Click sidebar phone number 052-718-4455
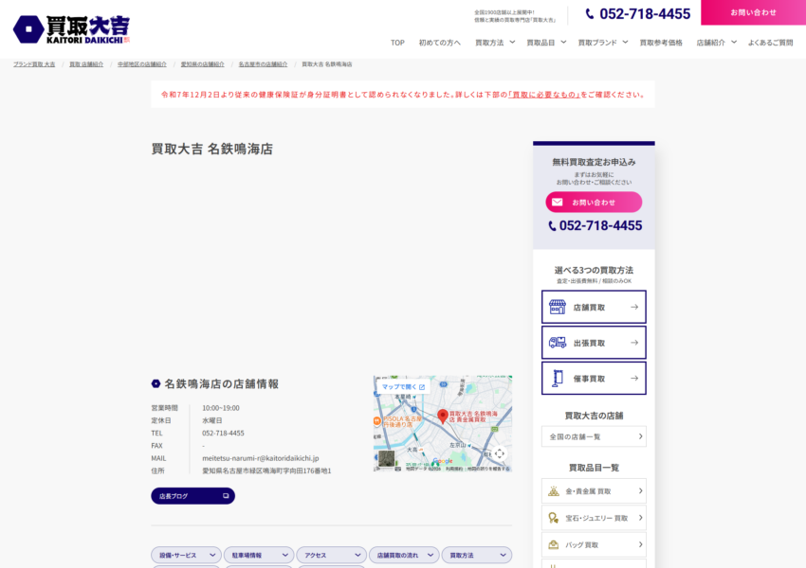The height and width of the screenshot is (568, 806). click(600, 225)
